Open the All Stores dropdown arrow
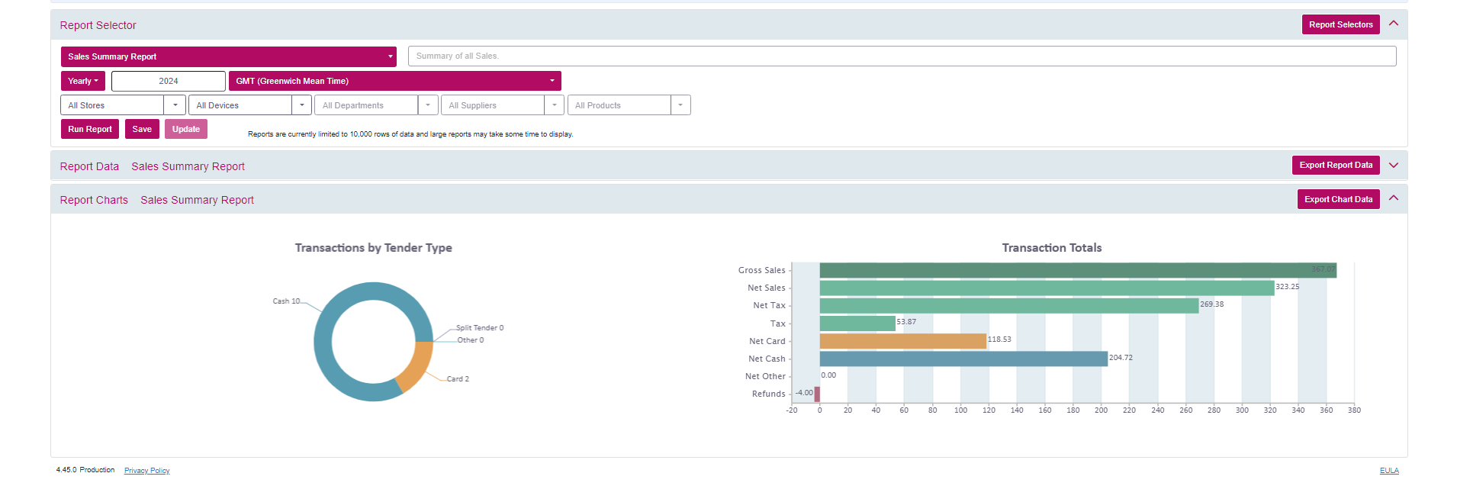 pos(175,105)
